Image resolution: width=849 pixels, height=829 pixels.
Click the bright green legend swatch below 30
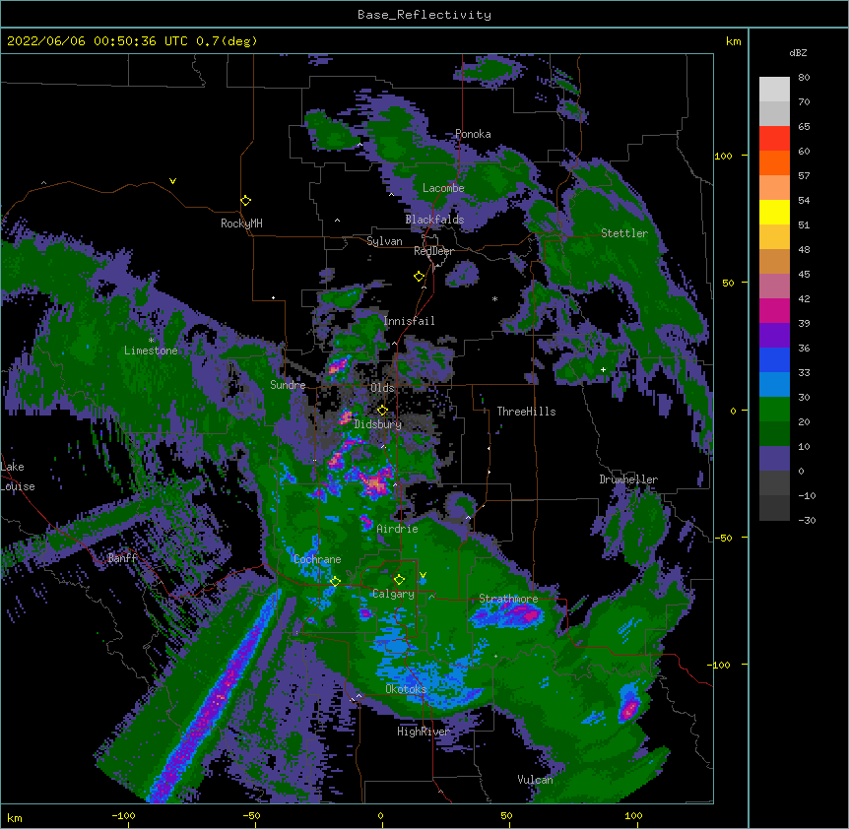774,410
